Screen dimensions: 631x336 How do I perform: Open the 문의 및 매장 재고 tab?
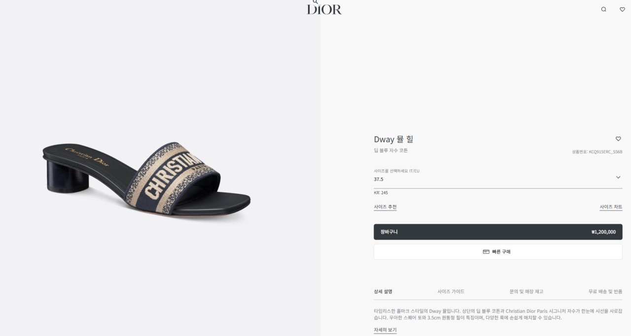tap(526, 291)
